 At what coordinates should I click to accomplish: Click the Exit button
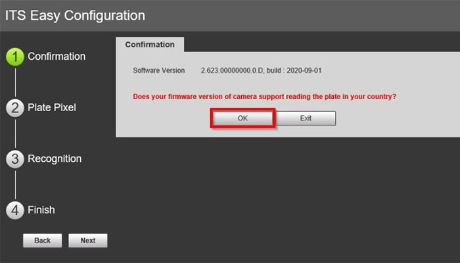[x=306, y=118]
